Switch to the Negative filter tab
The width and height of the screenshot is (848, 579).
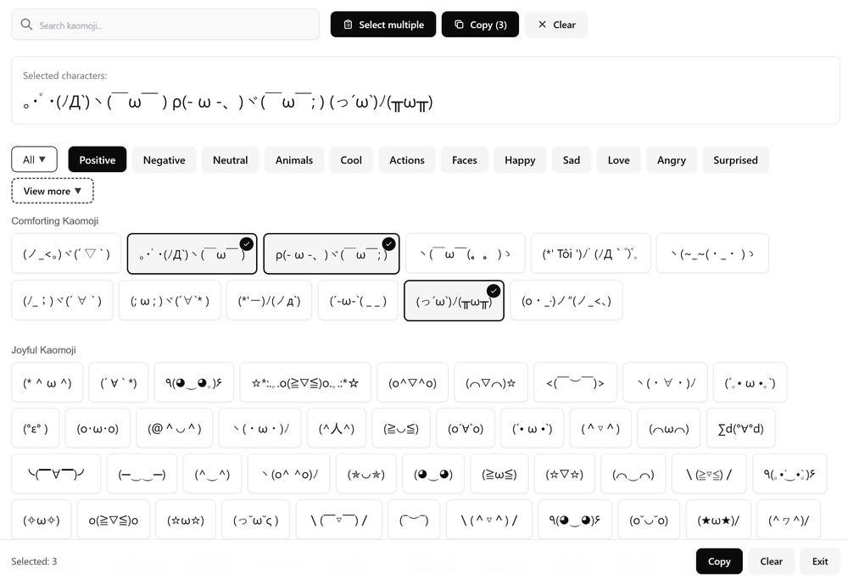click(163, 159)
